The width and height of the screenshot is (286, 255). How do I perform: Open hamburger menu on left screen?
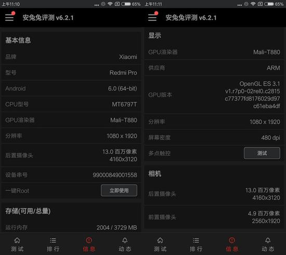coord(9,17)
